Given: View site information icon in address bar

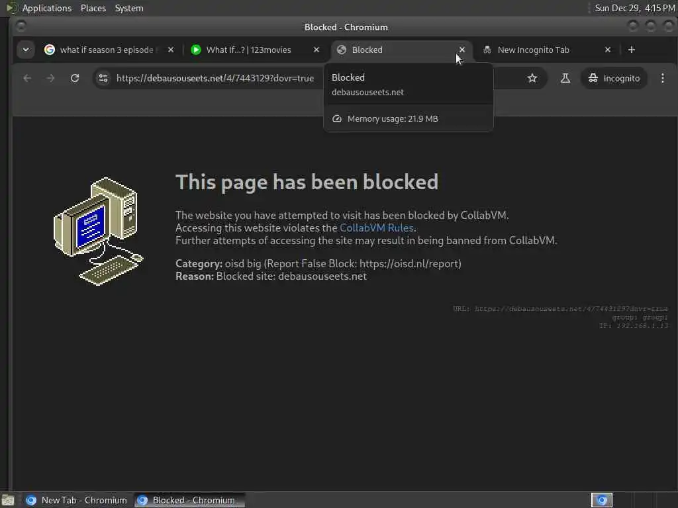Looking at the screenshot, I should [x=103, y=78].
